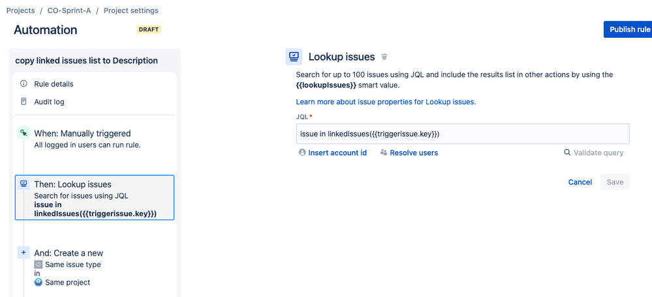Click Resolve users link
The width and height of the screenshot is (652, 297).
414,152
